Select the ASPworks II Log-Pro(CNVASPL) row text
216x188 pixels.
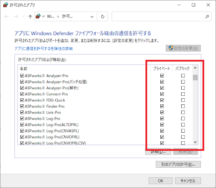click(x=52, y=131)
